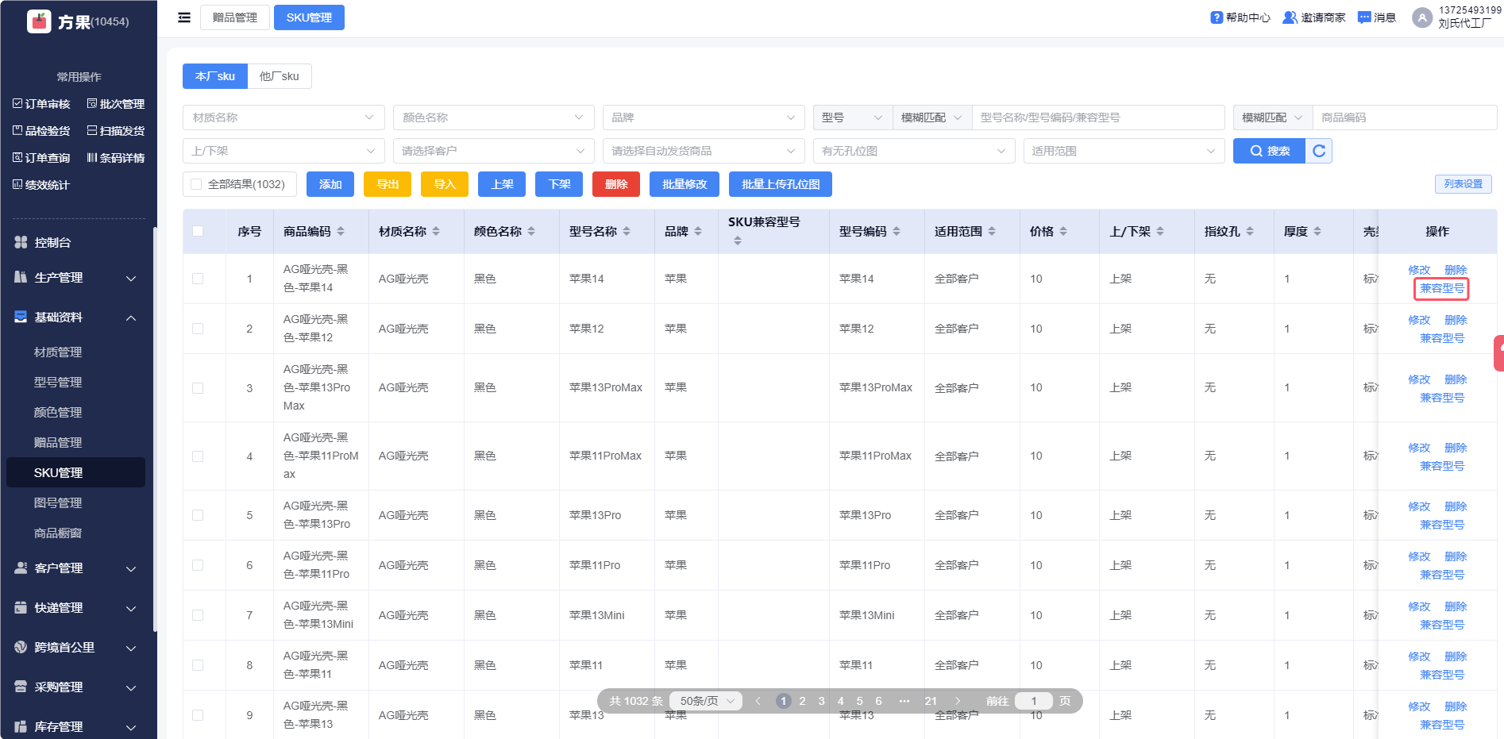The image size is (1504, 739).
Task: Open the 材质名称 dropdown filter
Action: (x=283, y=117)
